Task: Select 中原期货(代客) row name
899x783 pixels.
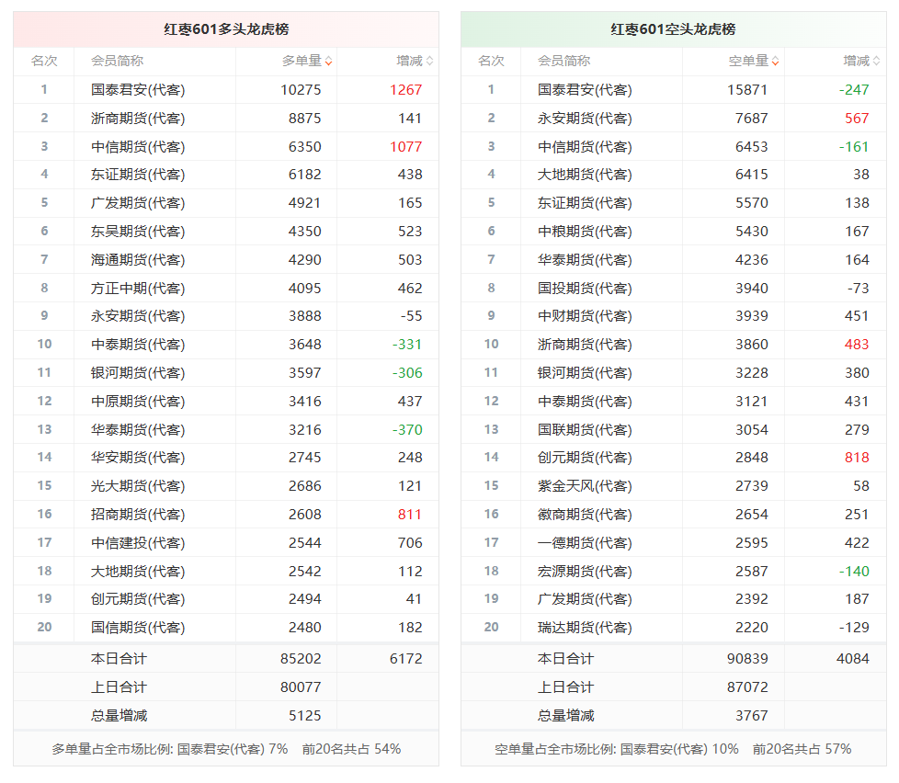Action: point(138,402)
